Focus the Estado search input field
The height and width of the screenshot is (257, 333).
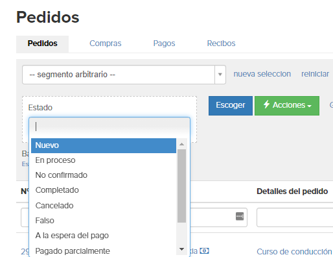tap(109, 127)
